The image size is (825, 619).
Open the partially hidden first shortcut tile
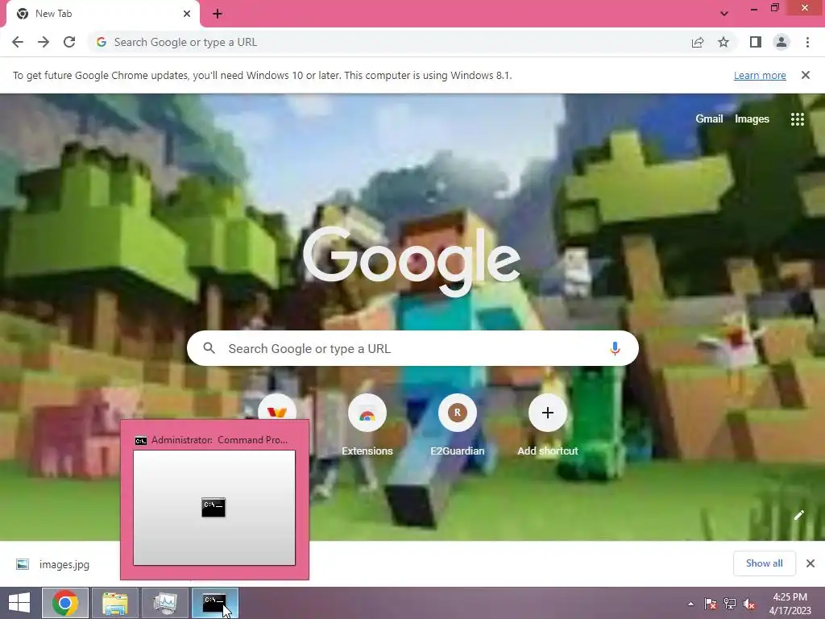(277, 407)
